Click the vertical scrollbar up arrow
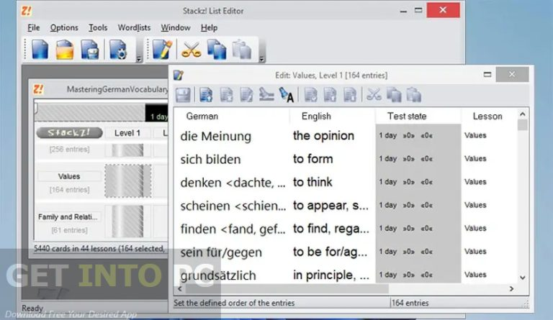 click(523, 114)
